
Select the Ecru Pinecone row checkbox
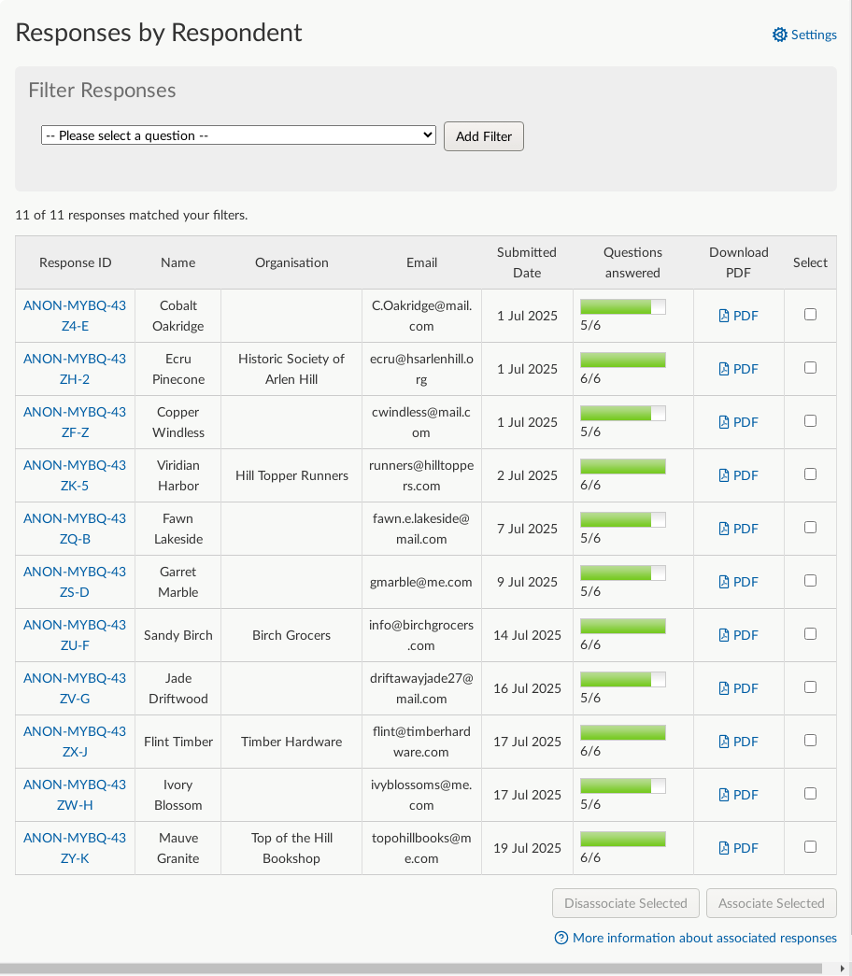coord(810,368)
